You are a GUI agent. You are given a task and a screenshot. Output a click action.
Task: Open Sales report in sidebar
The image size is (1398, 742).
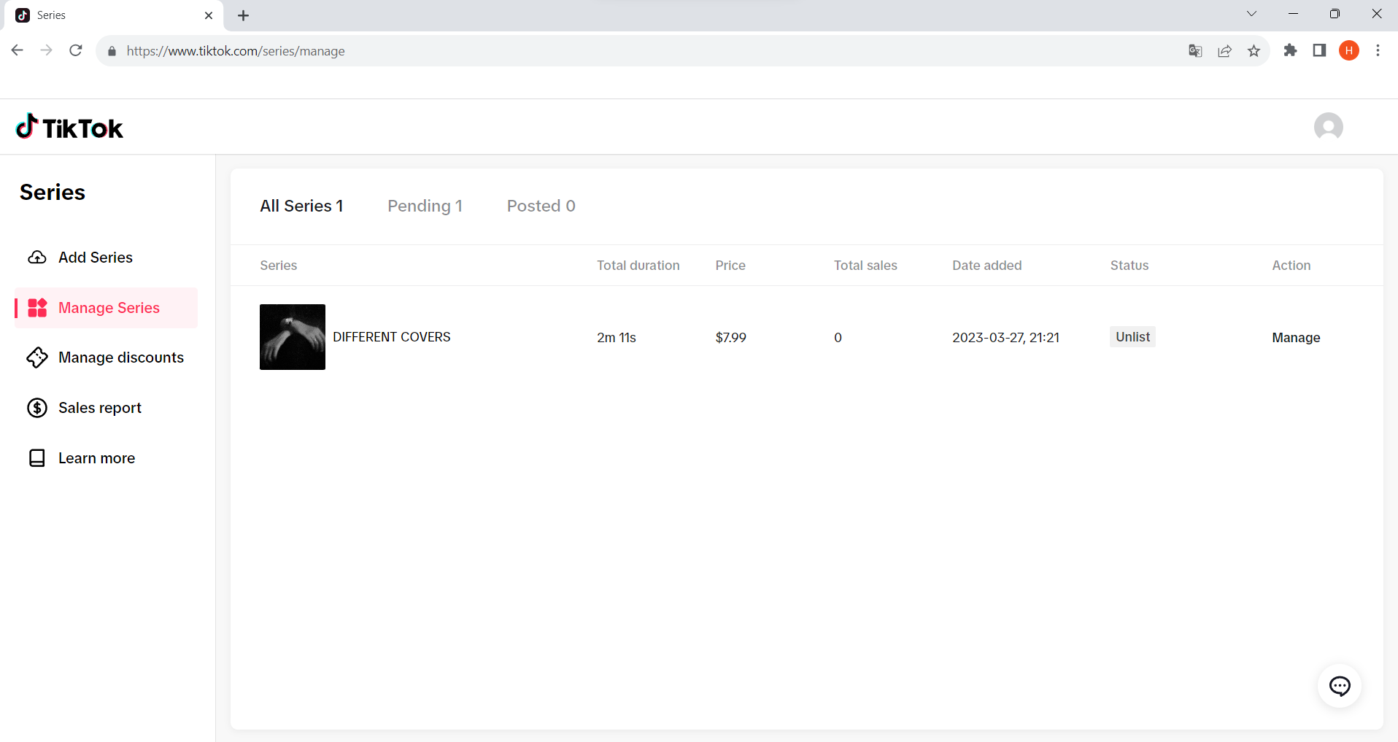point(107,408)
